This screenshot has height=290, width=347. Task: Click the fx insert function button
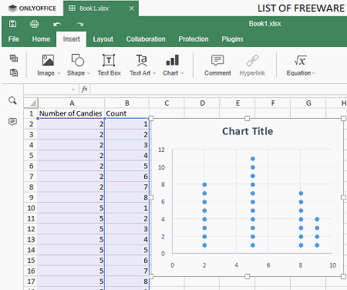84,89
